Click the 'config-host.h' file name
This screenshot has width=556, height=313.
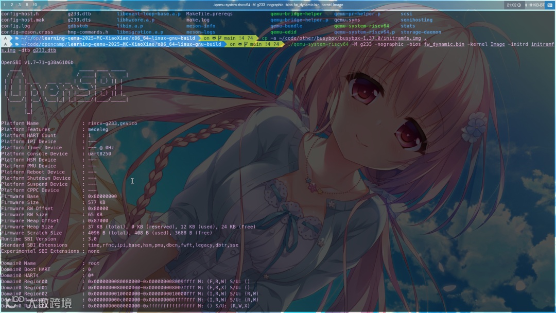(20, 14)
